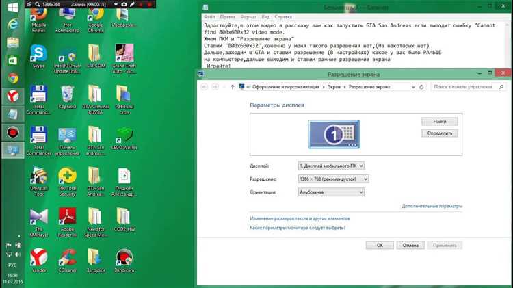Open COD2_HW folder on desktop
The width and height of the screenshot is (513, 288).
pos(124,220)
